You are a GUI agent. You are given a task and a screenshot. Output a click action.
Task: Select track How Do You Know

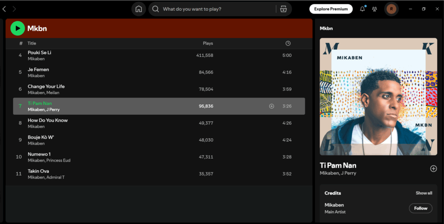pos(48,120)
